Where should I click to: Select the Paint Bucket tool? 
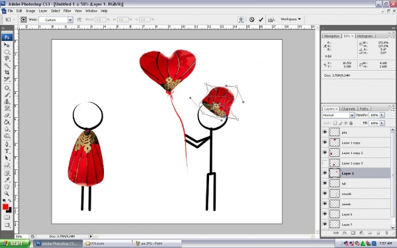pos(7,122)
